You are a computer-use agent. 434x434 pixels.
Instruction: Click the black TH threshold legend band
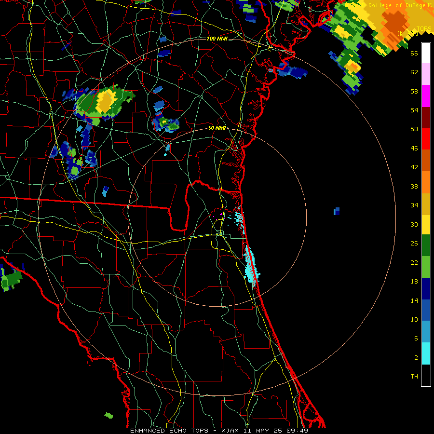426,375
